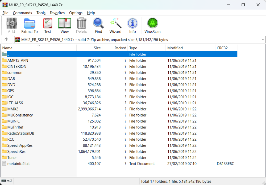Click the parent '..' folder icon
Image resolution: width=266 pixels, height=185 pixels.
(x=4, y=54)
